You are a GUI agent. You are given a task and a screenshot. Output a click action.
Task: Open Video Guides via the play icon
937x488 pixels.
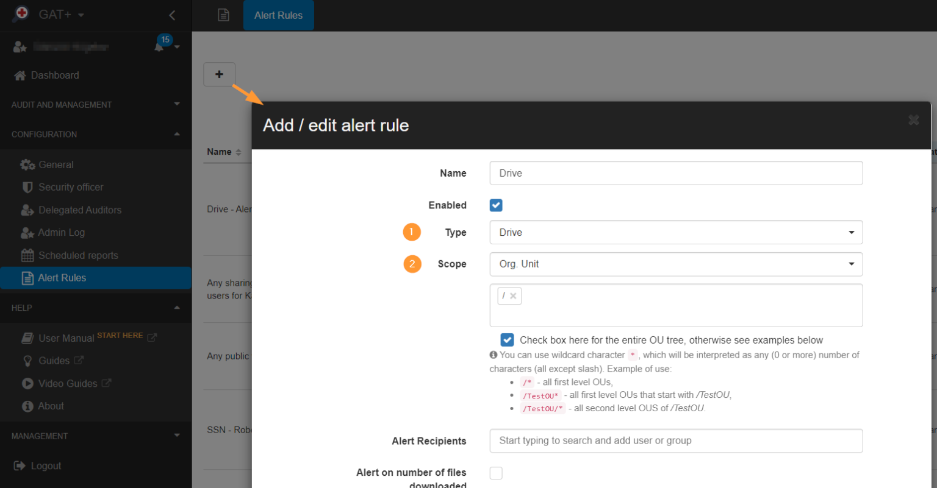27,383
